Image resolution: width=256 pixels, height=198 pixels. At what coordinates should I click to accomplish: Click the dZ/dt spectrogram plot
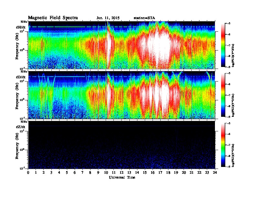(x=122, y=145)
